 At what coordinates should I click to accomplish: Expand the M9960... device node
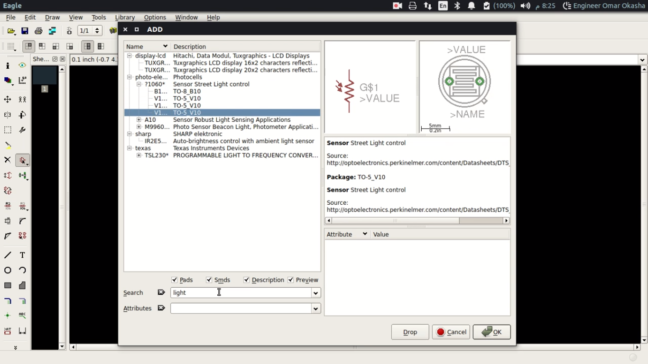139,127
